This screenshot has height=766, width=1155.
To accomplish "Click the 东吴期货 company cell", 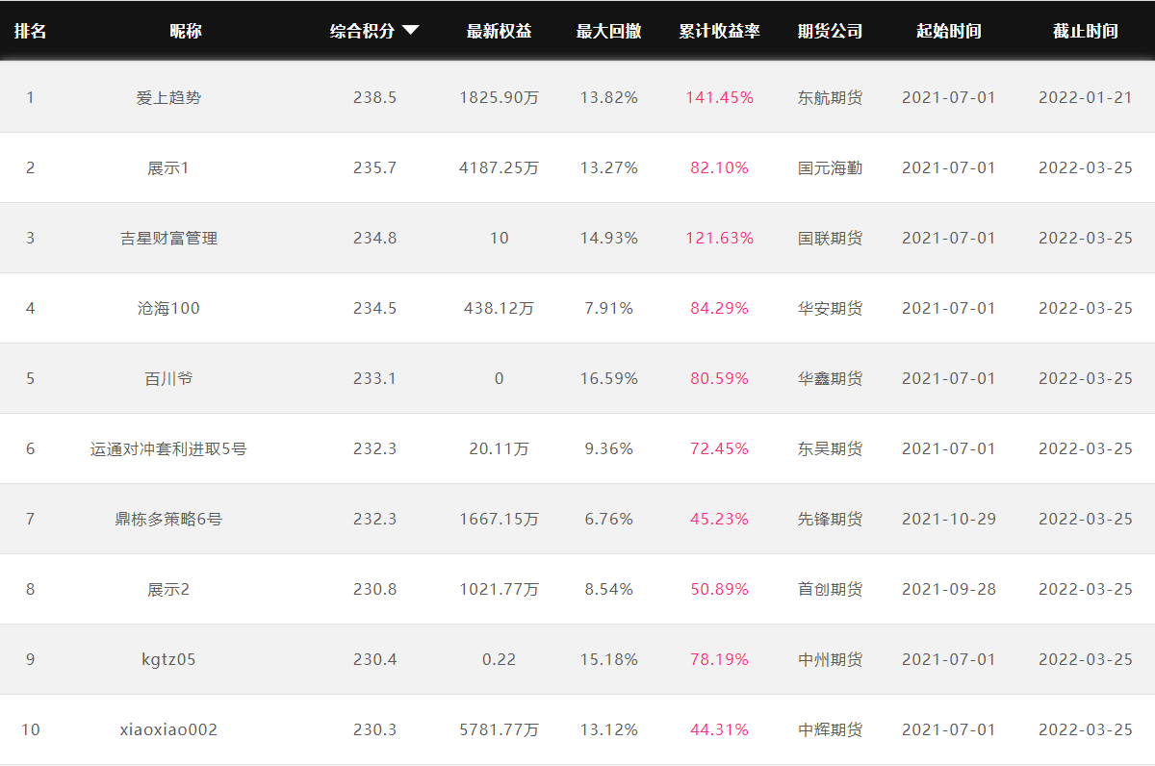I will 830,448.
